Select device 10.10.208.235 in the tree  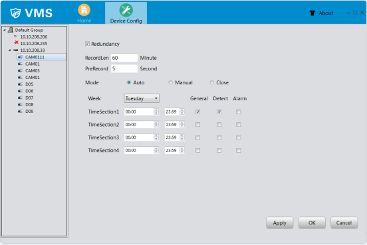pos(34,43)
